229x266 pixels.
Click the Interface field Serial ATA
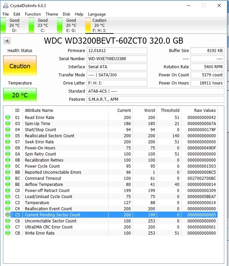pos(117,67)
